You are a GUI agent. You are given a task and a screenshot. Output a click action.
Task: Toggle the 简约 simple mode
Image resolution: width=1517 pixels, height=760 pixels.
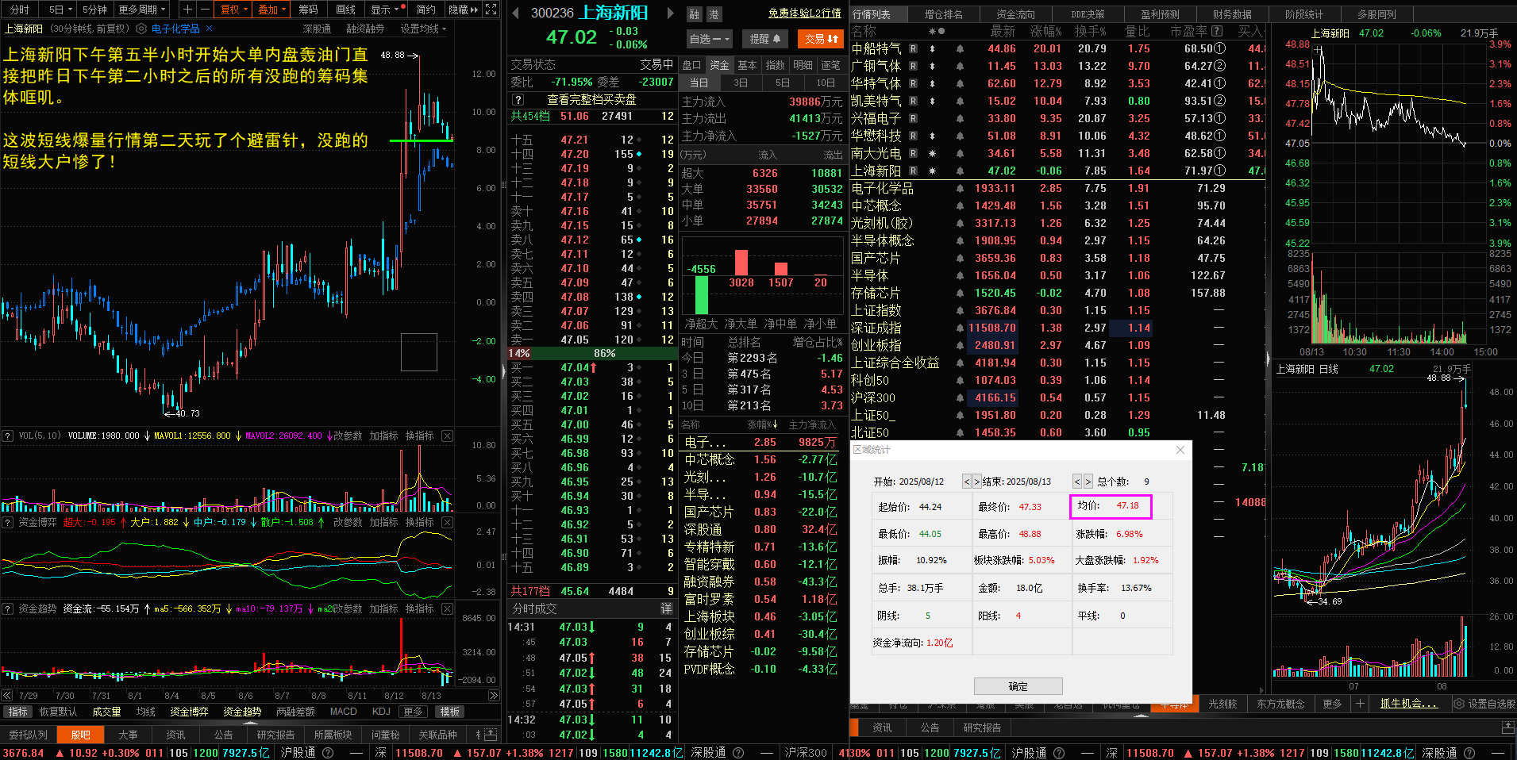tap(426, 10)
